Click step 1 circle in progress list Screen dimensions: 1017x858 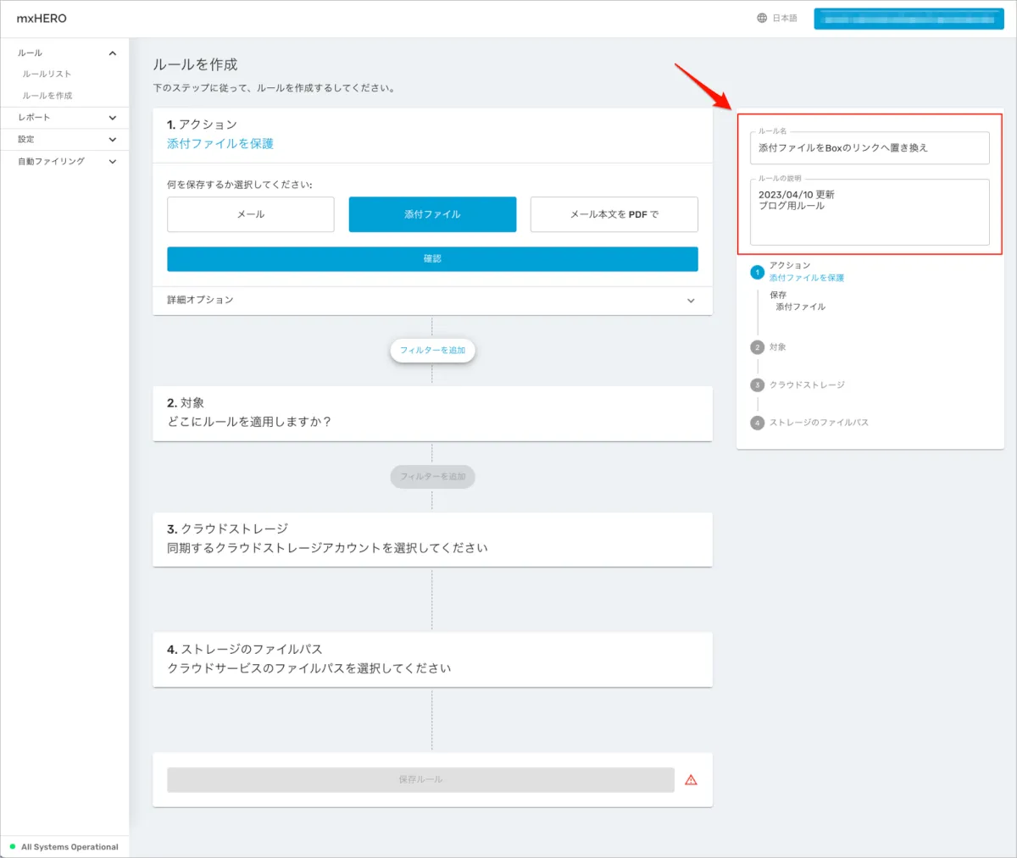pos(757,272)
